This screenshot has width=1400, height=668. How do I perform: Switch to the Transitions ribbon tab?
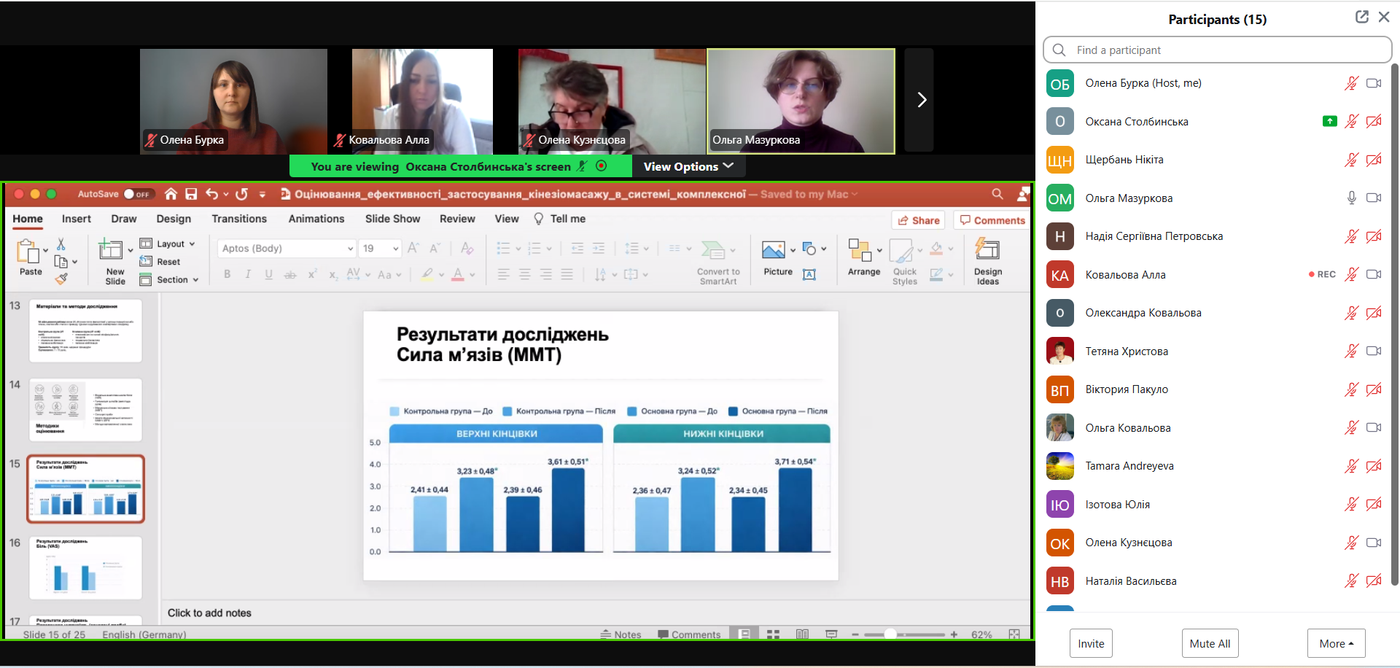click(x=239, y=219)
